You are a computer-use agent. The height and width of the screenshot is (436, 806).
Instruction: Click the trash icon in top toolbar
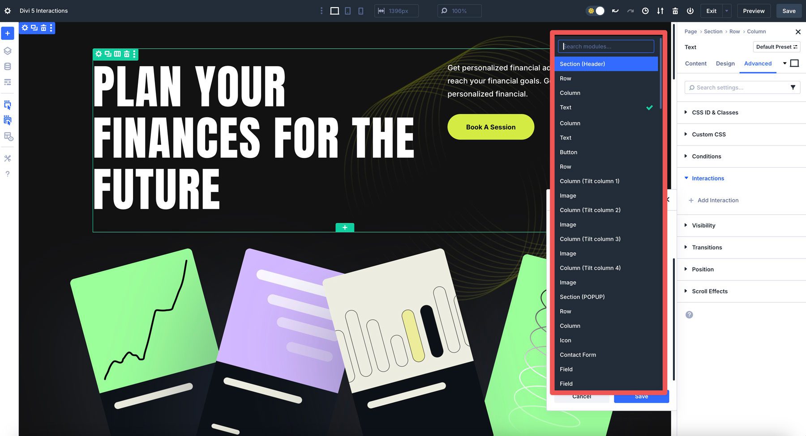coord(676,10)
